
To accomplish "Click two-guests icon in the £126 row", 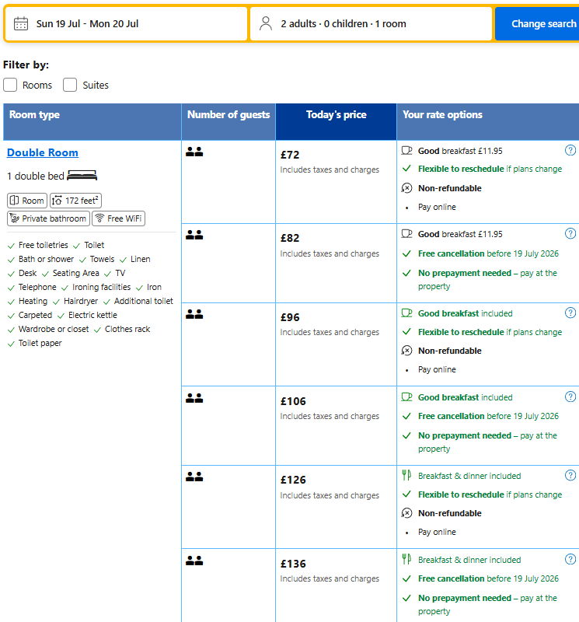I will tap(194, 477).
